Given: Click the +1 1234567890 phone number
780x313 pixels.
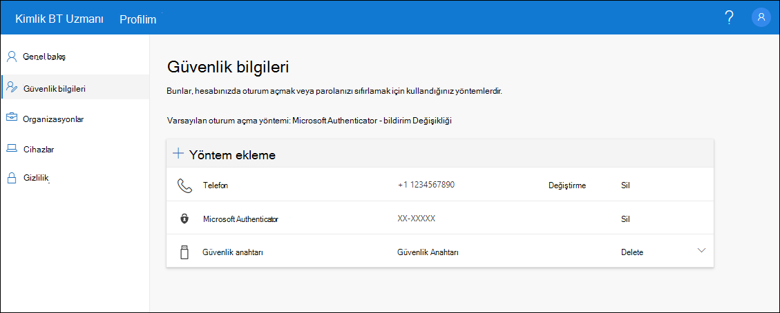Looking at the screenshot, I should tap(426, 185).
